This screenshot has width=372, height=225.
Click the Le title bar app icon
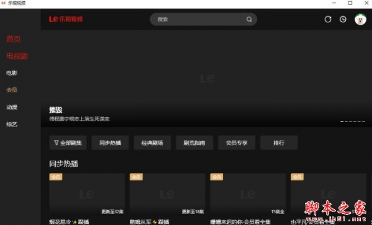(3, 3)
